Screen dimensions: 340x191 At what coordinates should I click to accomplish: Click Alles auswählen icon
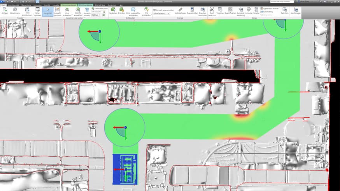point(67,12)
